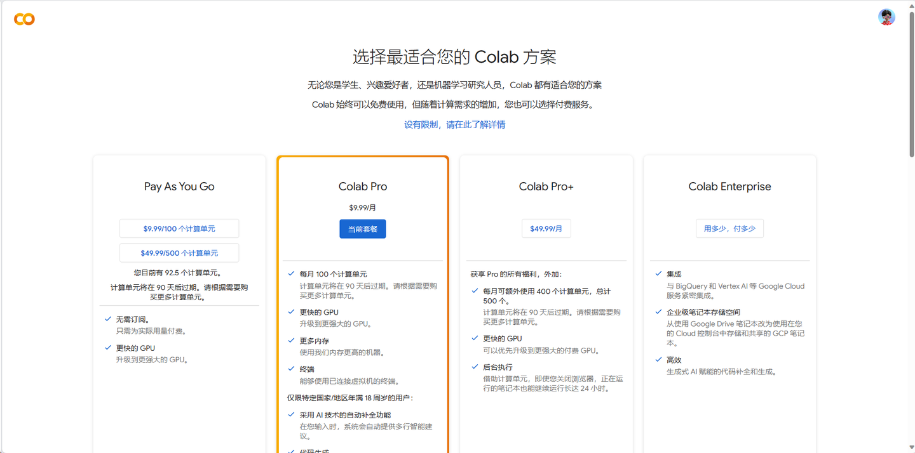
Task: Click checkmark beside 更快的 GPU in Pay As You Go
Action: [x=107, y=348]
